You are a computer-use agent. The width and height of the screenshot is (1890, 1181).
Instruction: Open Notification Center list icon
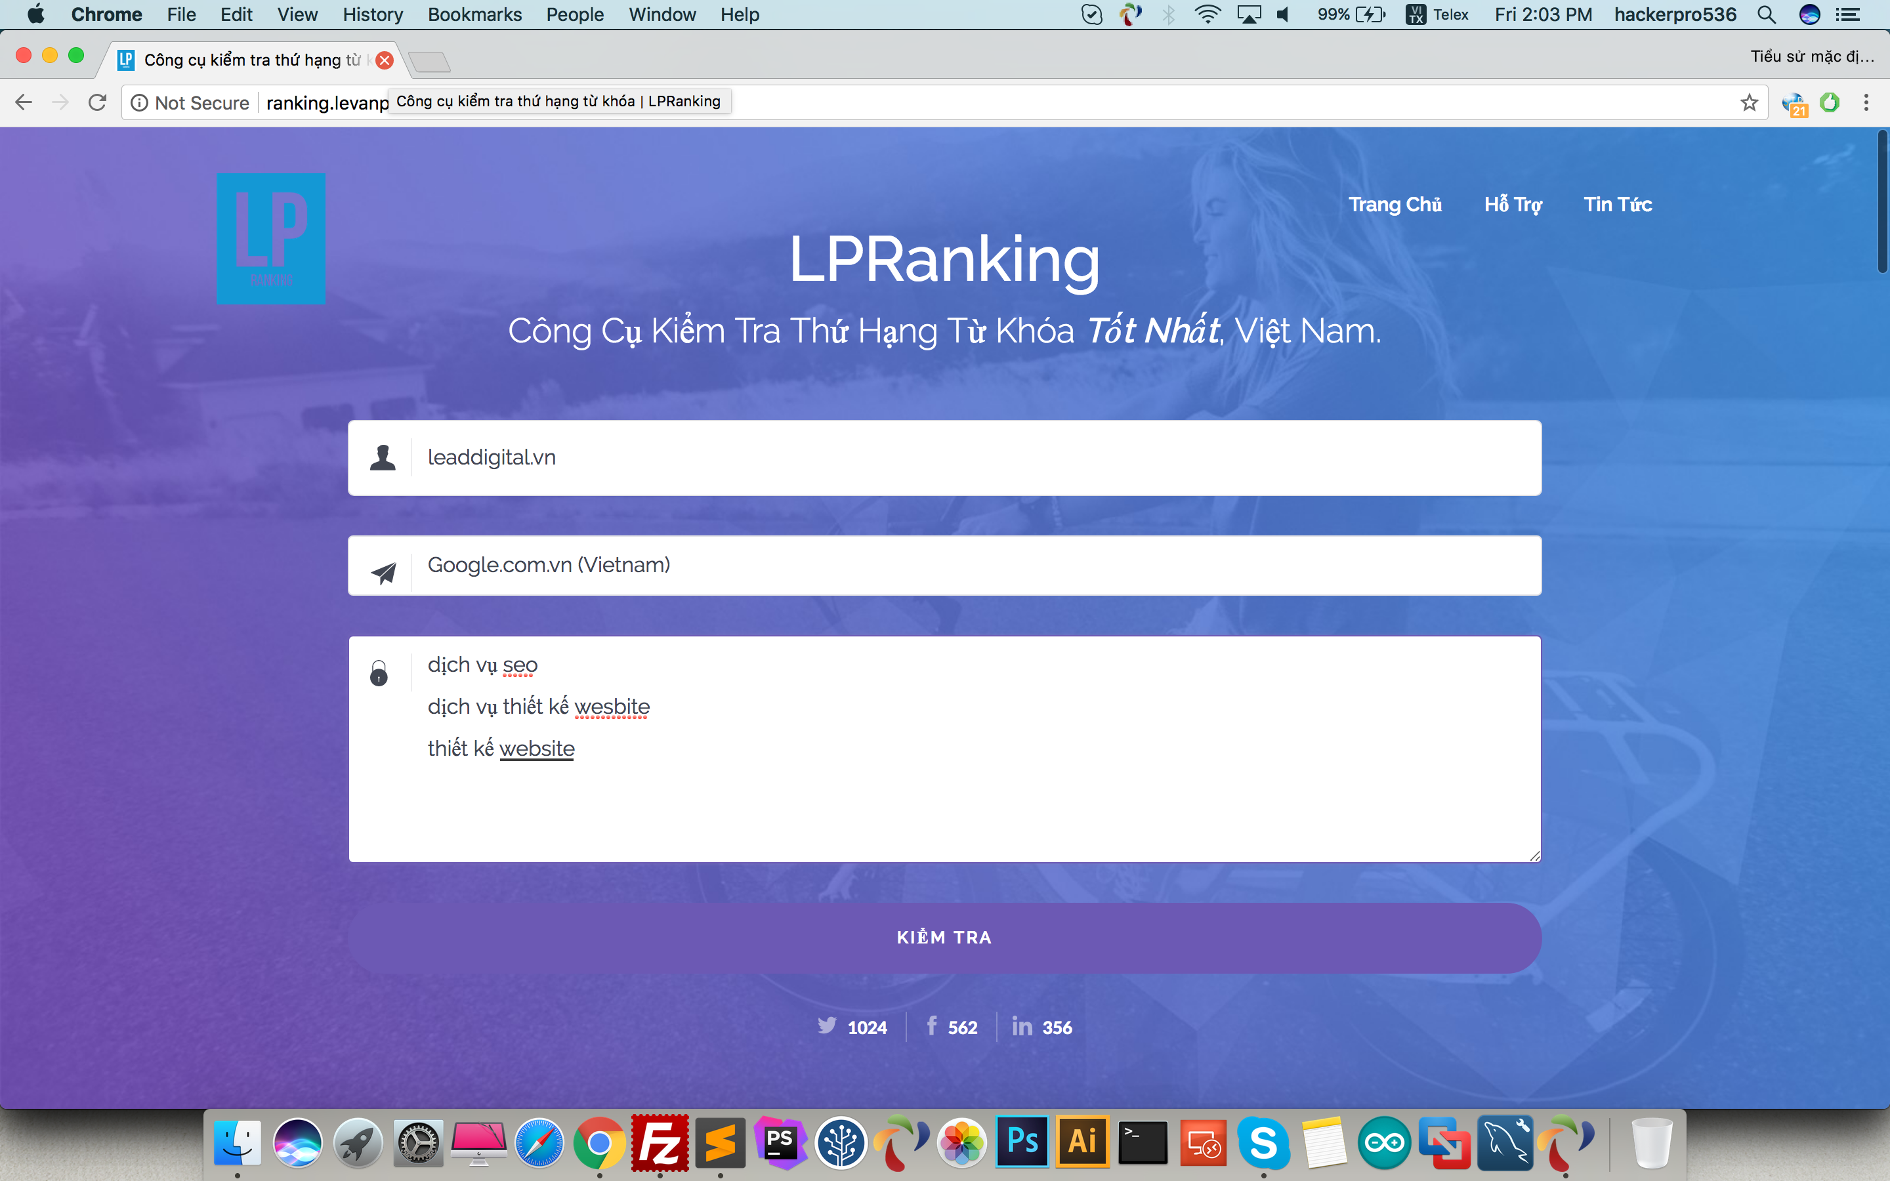click(x=1848, y=15)
